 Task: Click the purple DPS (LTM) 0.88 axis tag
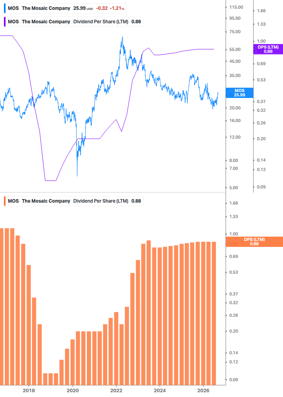point(268,49)
